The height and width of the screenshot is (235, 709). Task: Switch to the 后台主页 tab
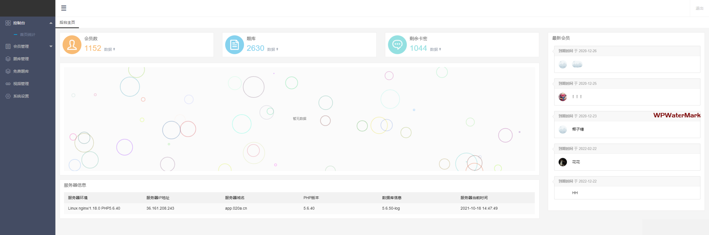tap(67, 23)
